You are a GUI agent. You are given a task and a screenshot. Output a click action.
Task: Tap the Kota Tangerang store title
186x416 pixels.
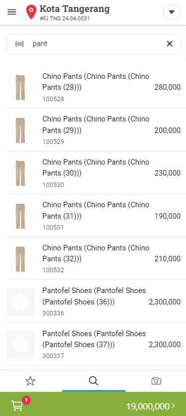coord(74,9)
